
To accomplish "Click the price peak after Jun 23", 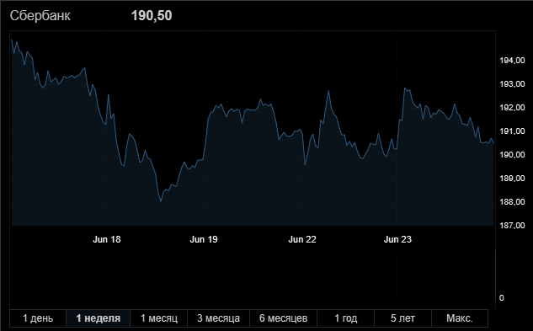I will point(405,88).
